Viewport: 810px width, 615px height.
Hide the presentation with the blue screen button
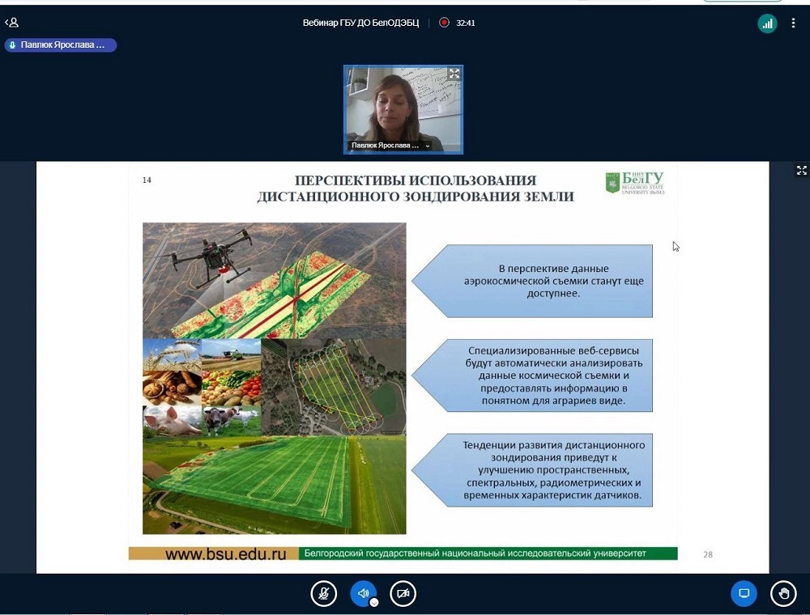[744, 593]
